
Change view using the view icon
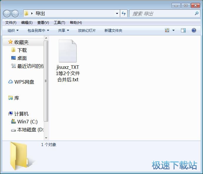[167, 30]
